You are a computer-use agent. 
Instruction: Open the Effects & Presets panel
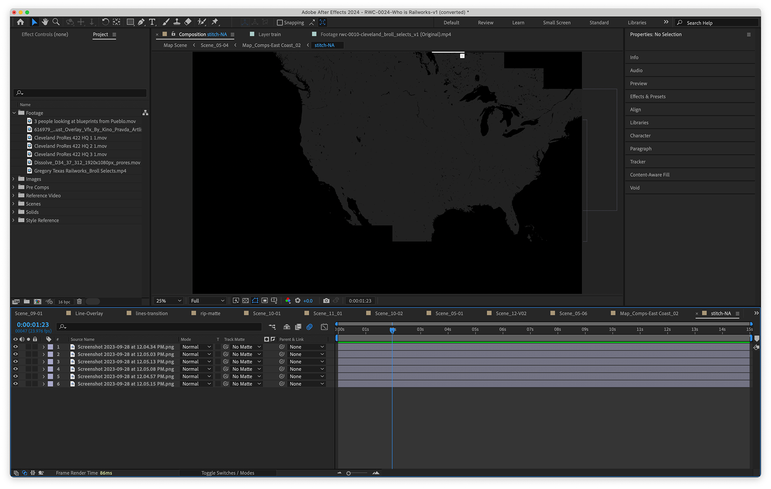point(648,96)
